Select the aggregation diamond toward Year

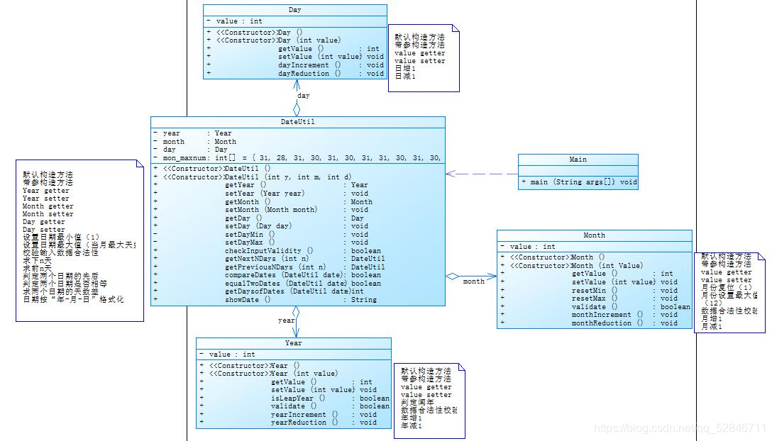click(296, 312)
